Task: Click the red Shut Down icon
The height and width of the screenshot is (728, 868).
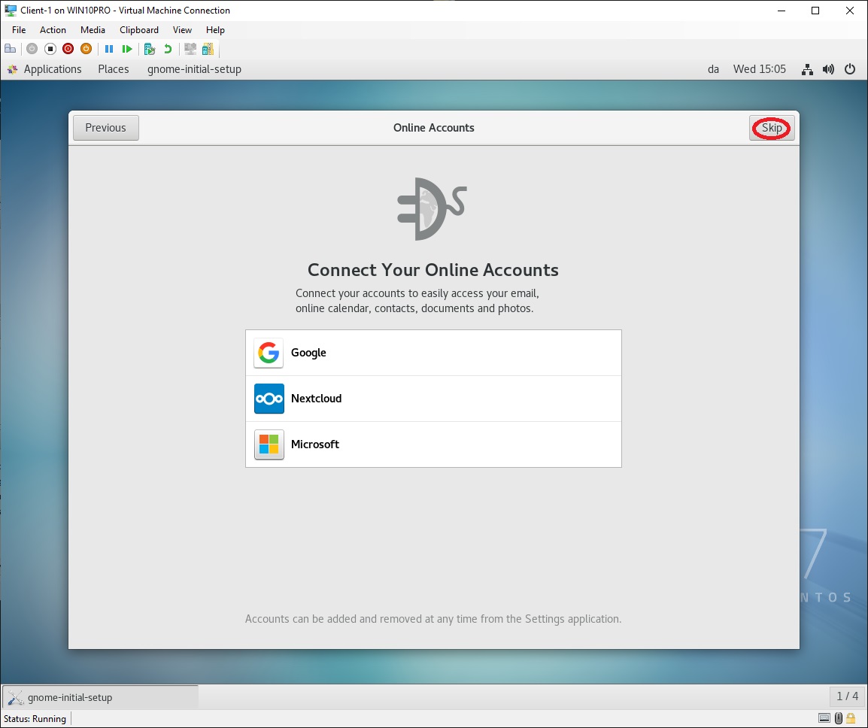Action: click(x=68, y=50)
